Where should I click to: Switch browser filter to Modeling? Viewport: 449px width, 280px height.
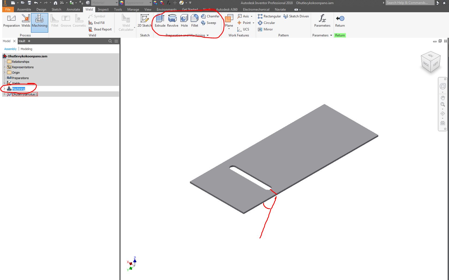tap(26, 49)
